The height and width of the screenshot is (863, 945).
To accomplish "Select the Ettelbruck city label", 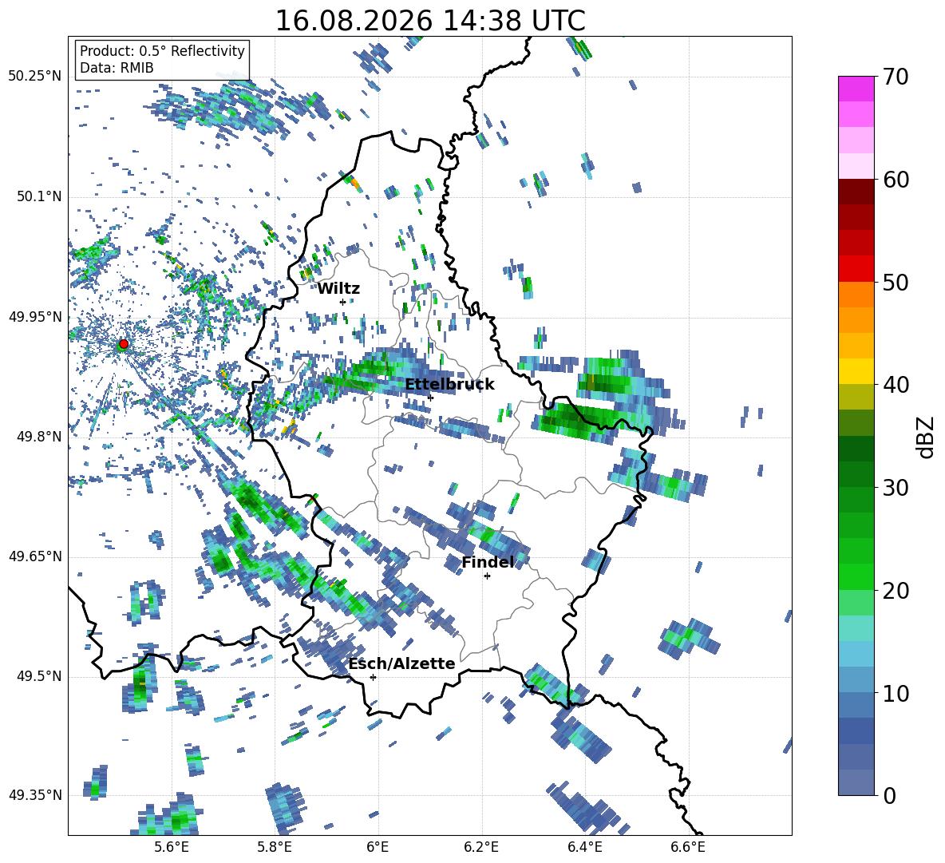I will point(449,384).
